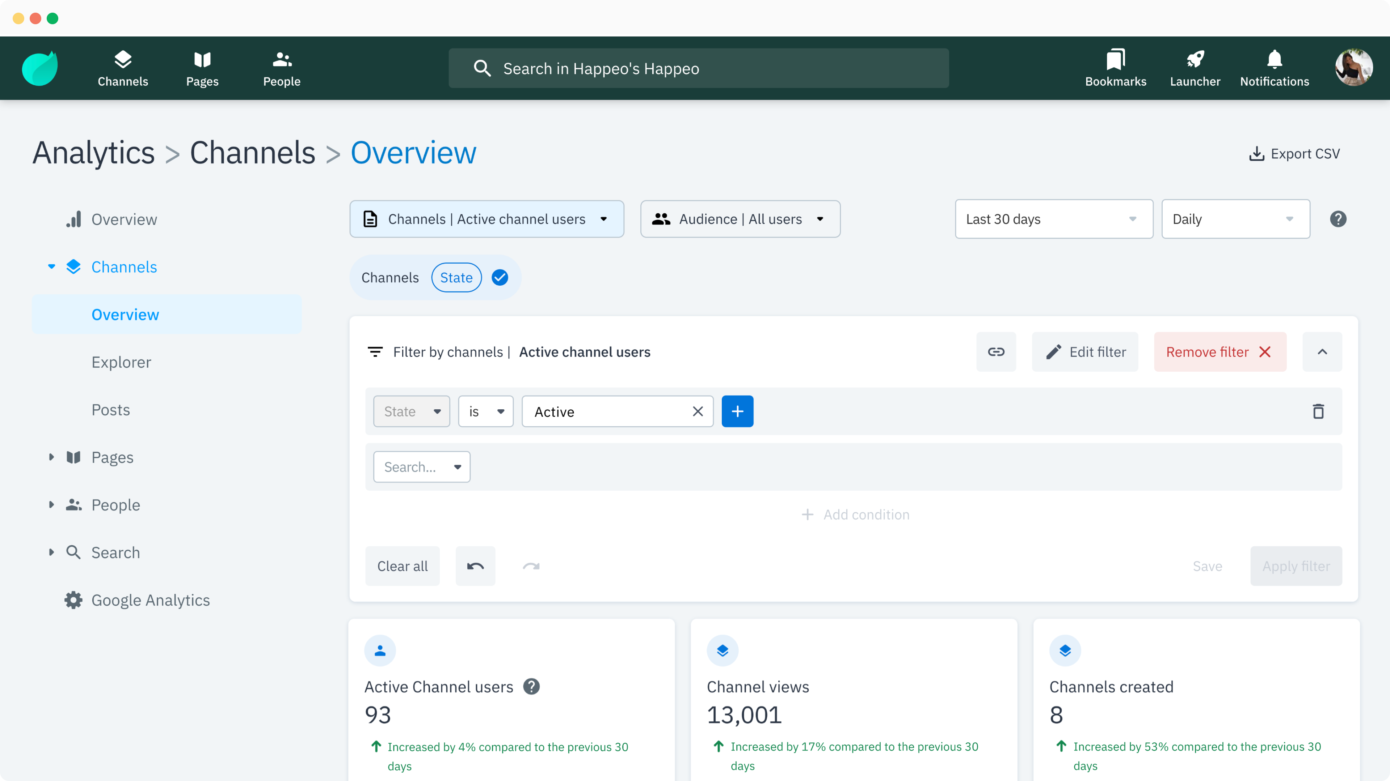Image resolution: width=1390 pixels, height=781 pixels.
Task: Open the Last 30 days dropdown
Action: tap(1053, 219)
